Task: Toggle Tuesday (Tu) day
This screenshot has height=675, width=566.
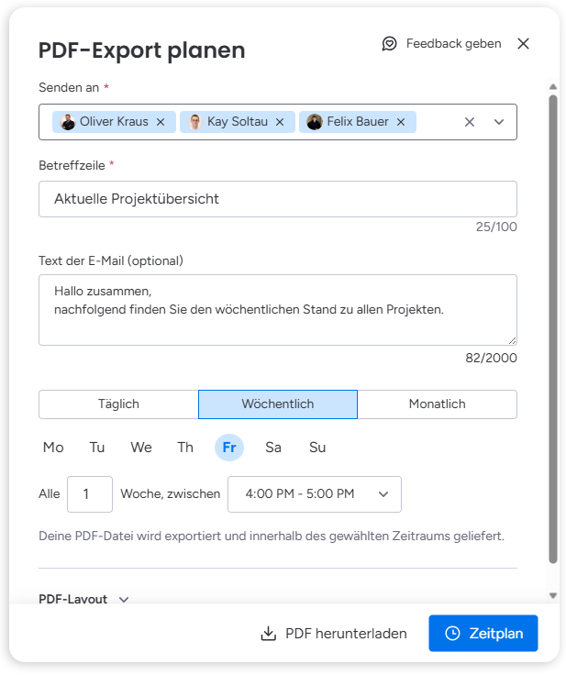Action: pyautogui.click(x=97, y=448)
